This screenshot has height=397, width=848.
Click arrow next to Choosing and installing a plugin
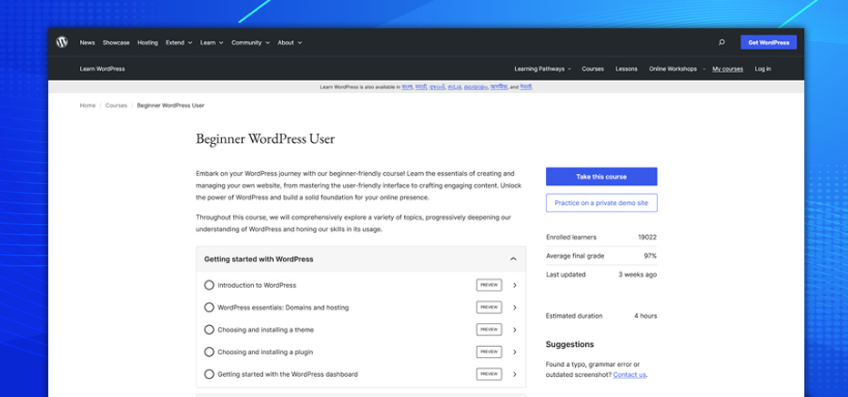point(514,351)
